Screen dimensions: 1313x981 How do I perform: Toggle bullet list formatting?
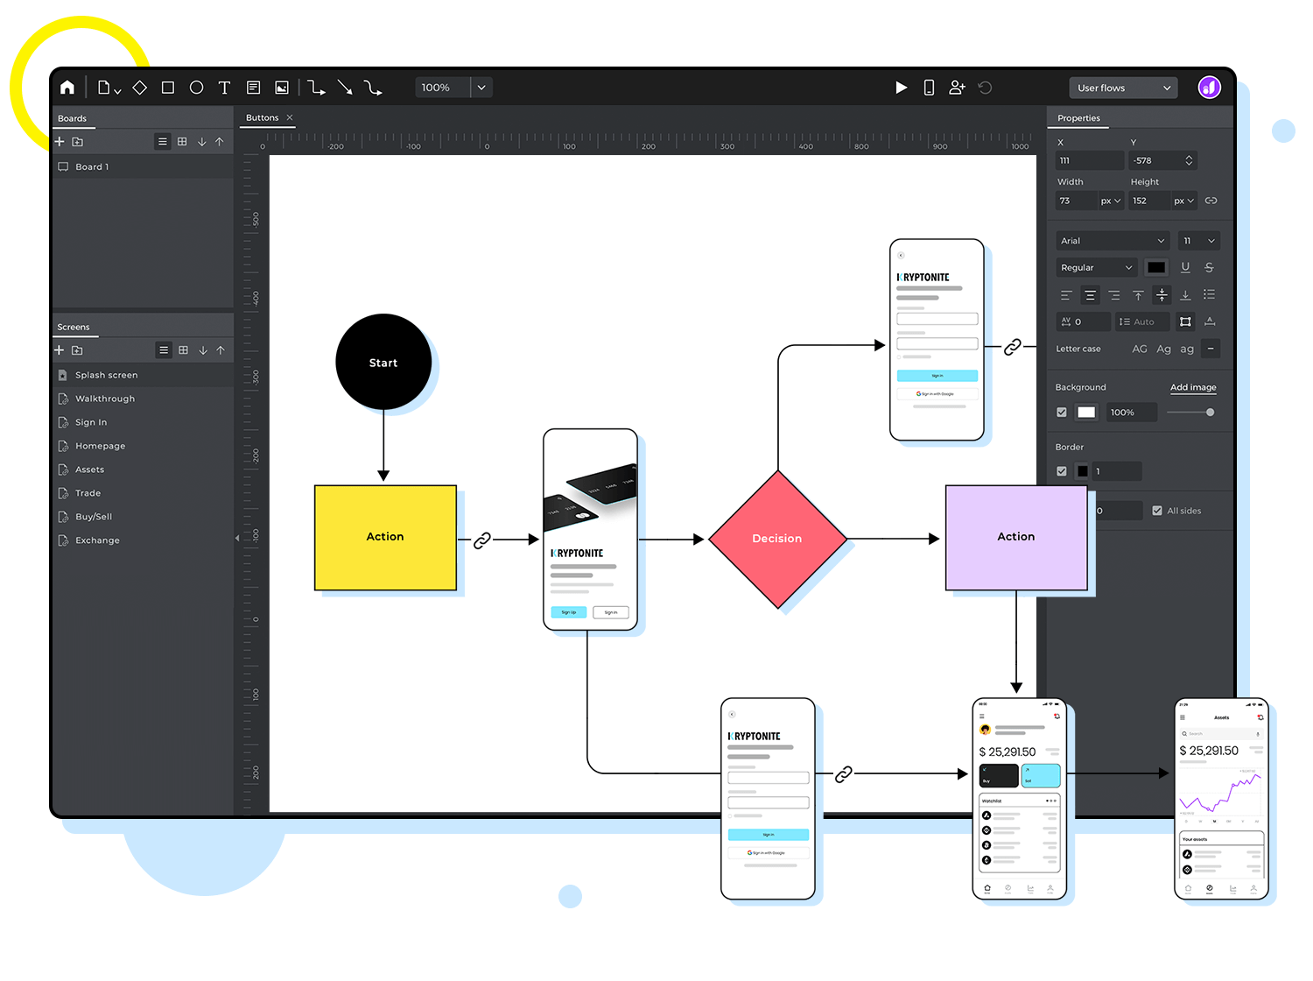1209,294
